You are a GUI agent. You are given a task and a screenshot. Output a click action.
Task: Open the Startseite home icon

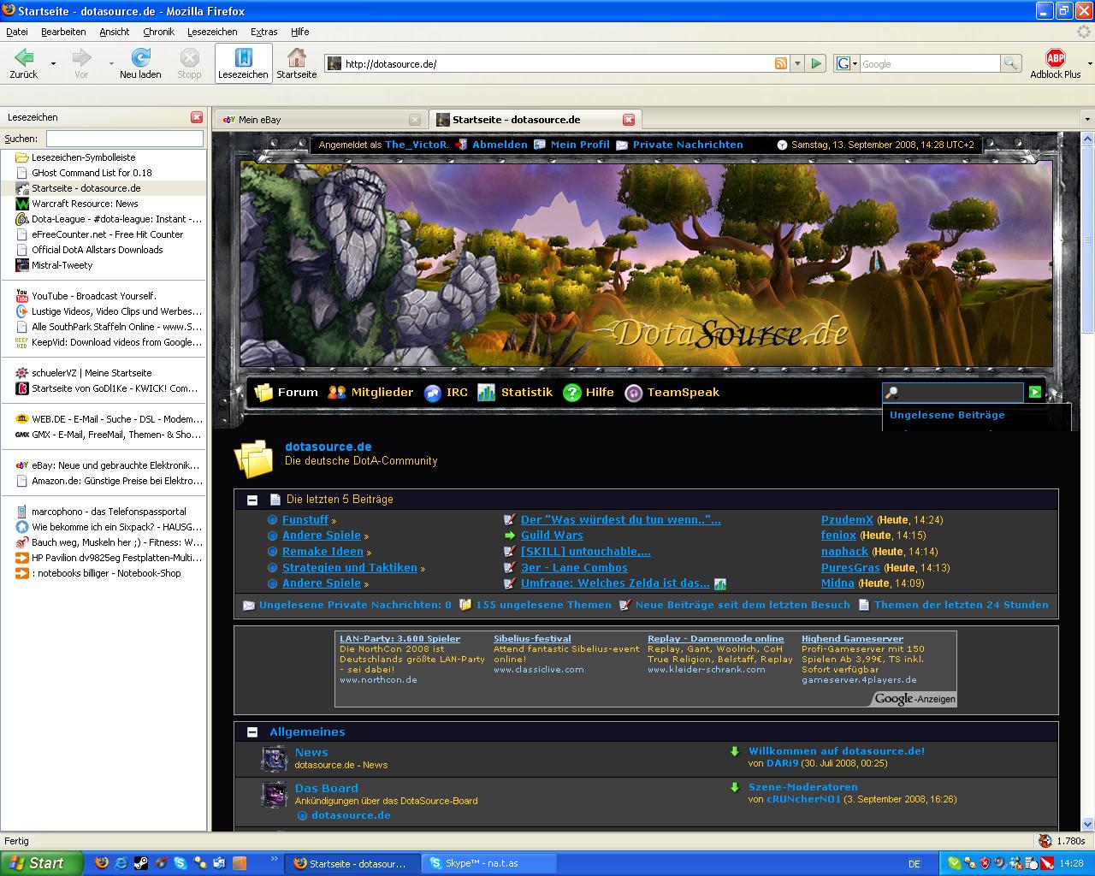point(296,58)
